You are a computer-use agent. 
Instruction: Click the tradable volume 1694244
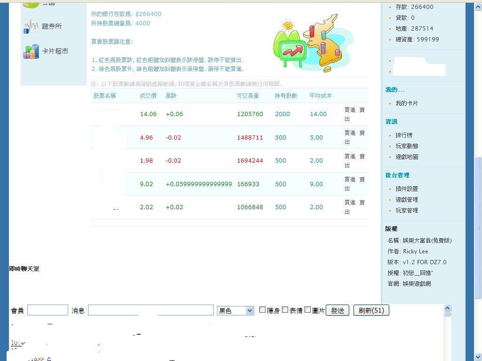coord(250,161)
